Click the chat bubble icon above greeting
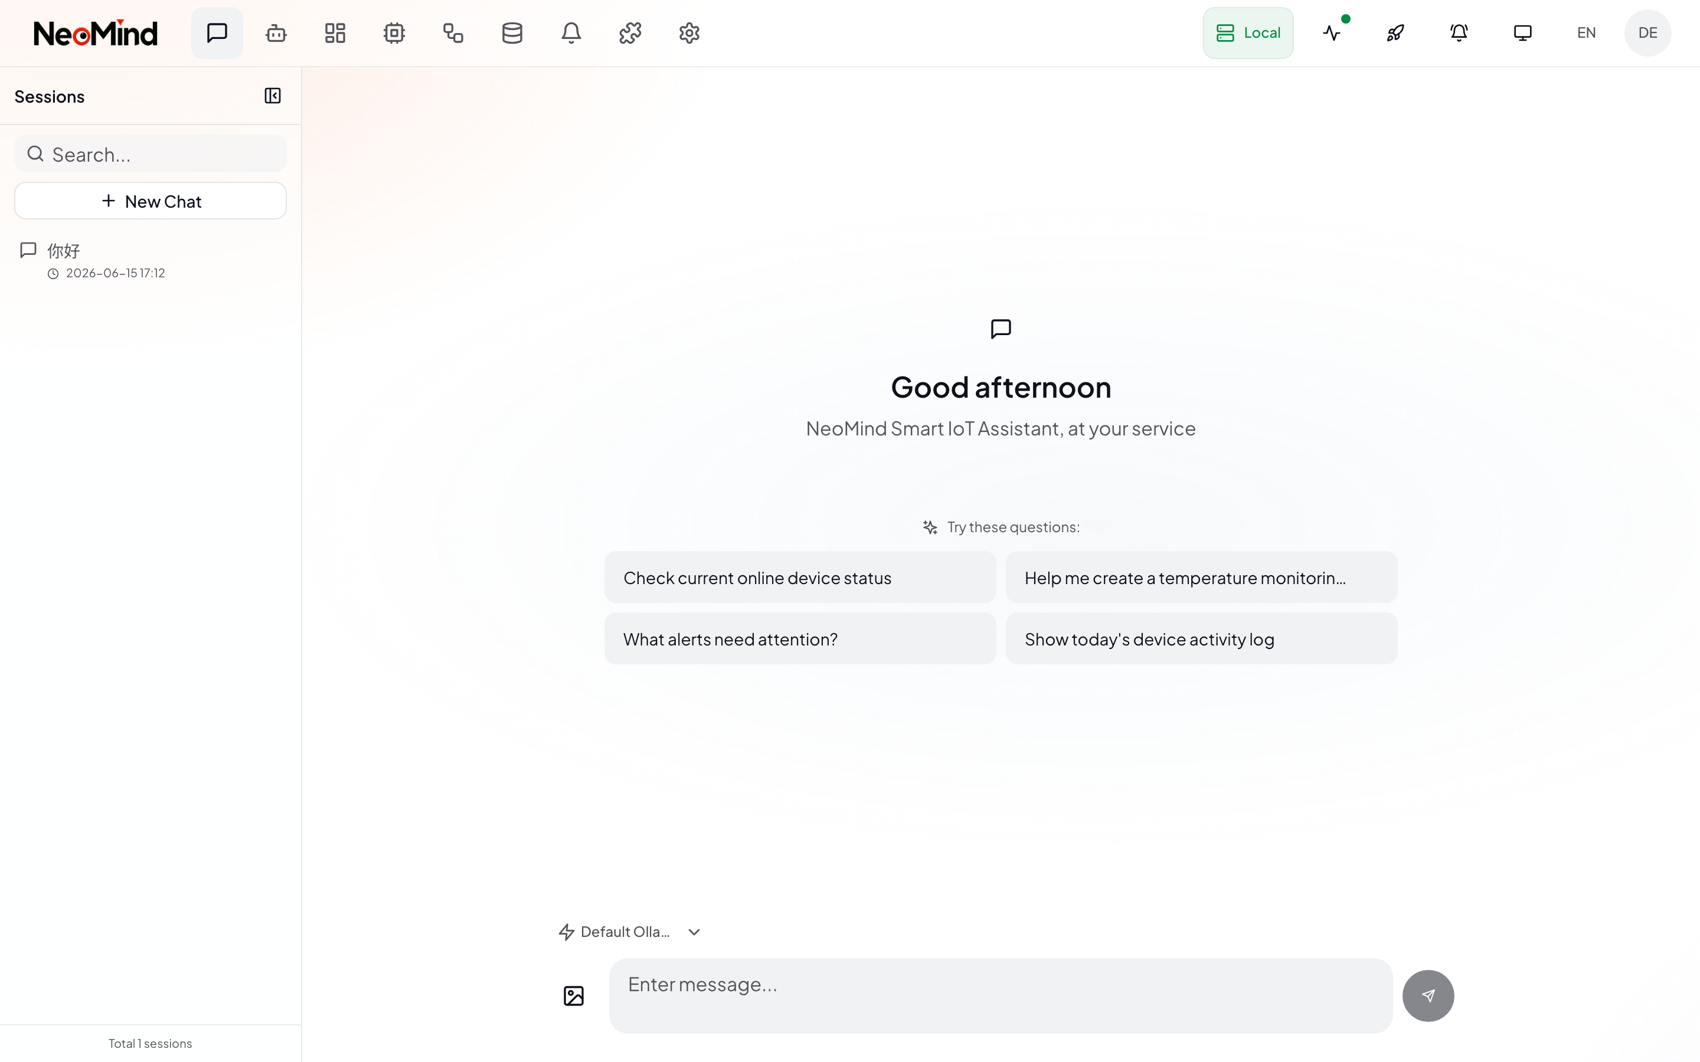 [1001, 329]
